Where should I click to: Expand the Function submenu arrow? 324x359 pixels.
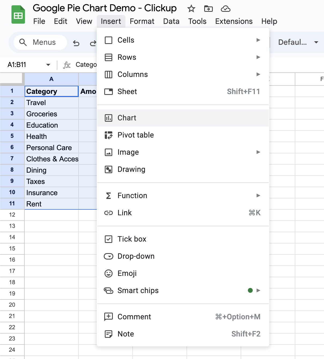(258, 196)
